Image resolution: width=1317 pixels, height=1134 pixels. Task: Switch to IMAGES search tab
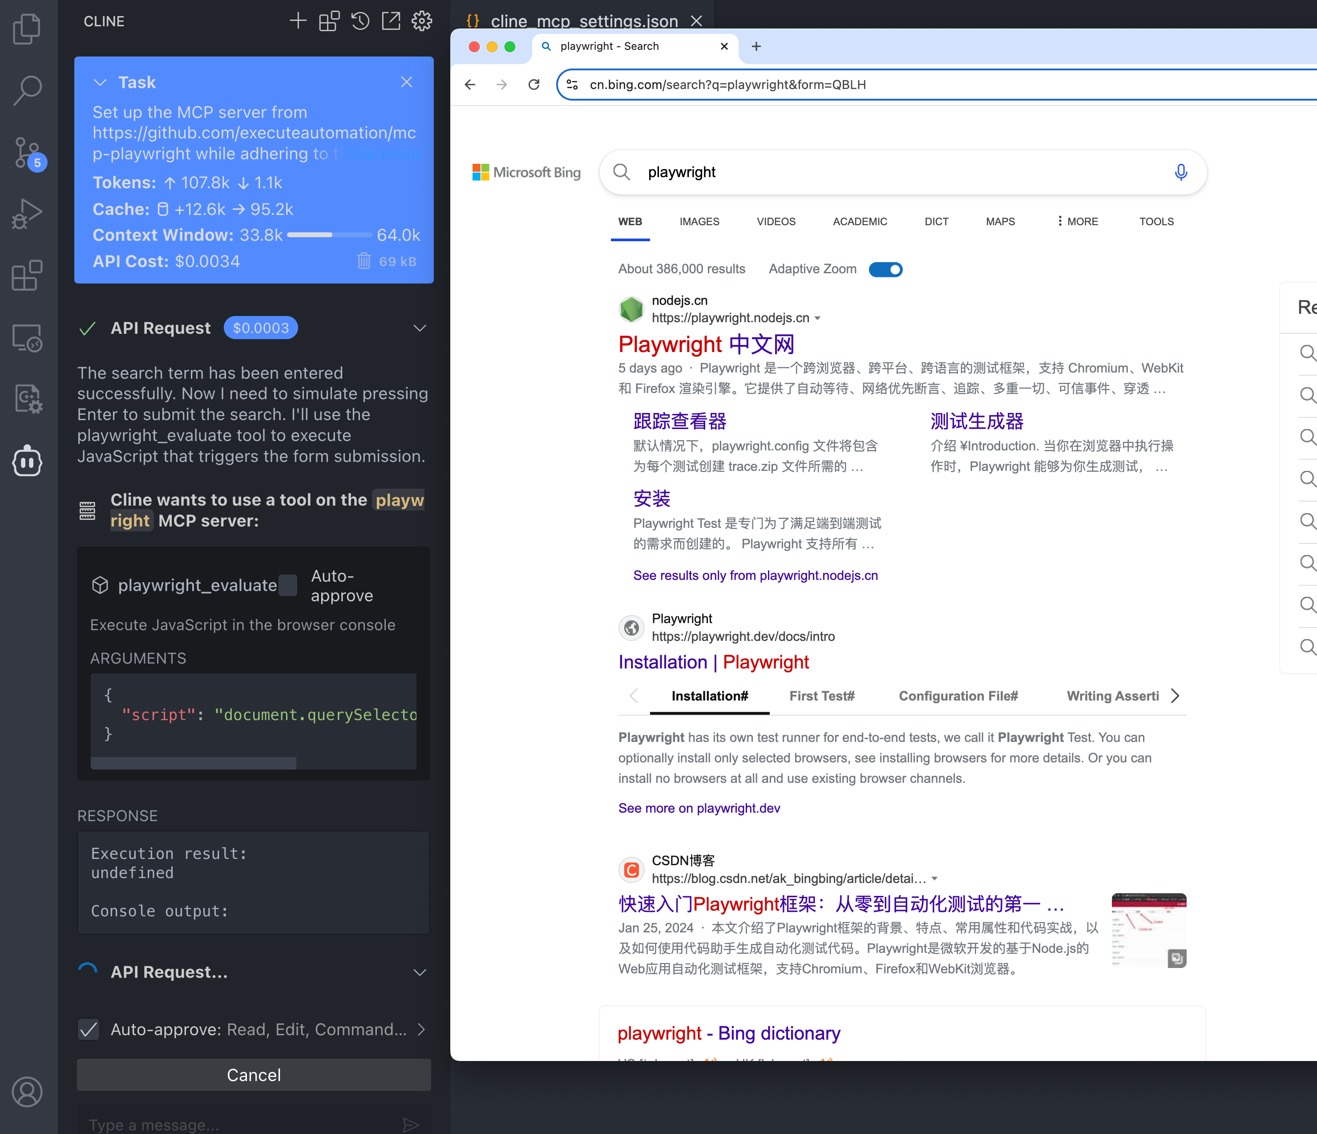point(699,221)
